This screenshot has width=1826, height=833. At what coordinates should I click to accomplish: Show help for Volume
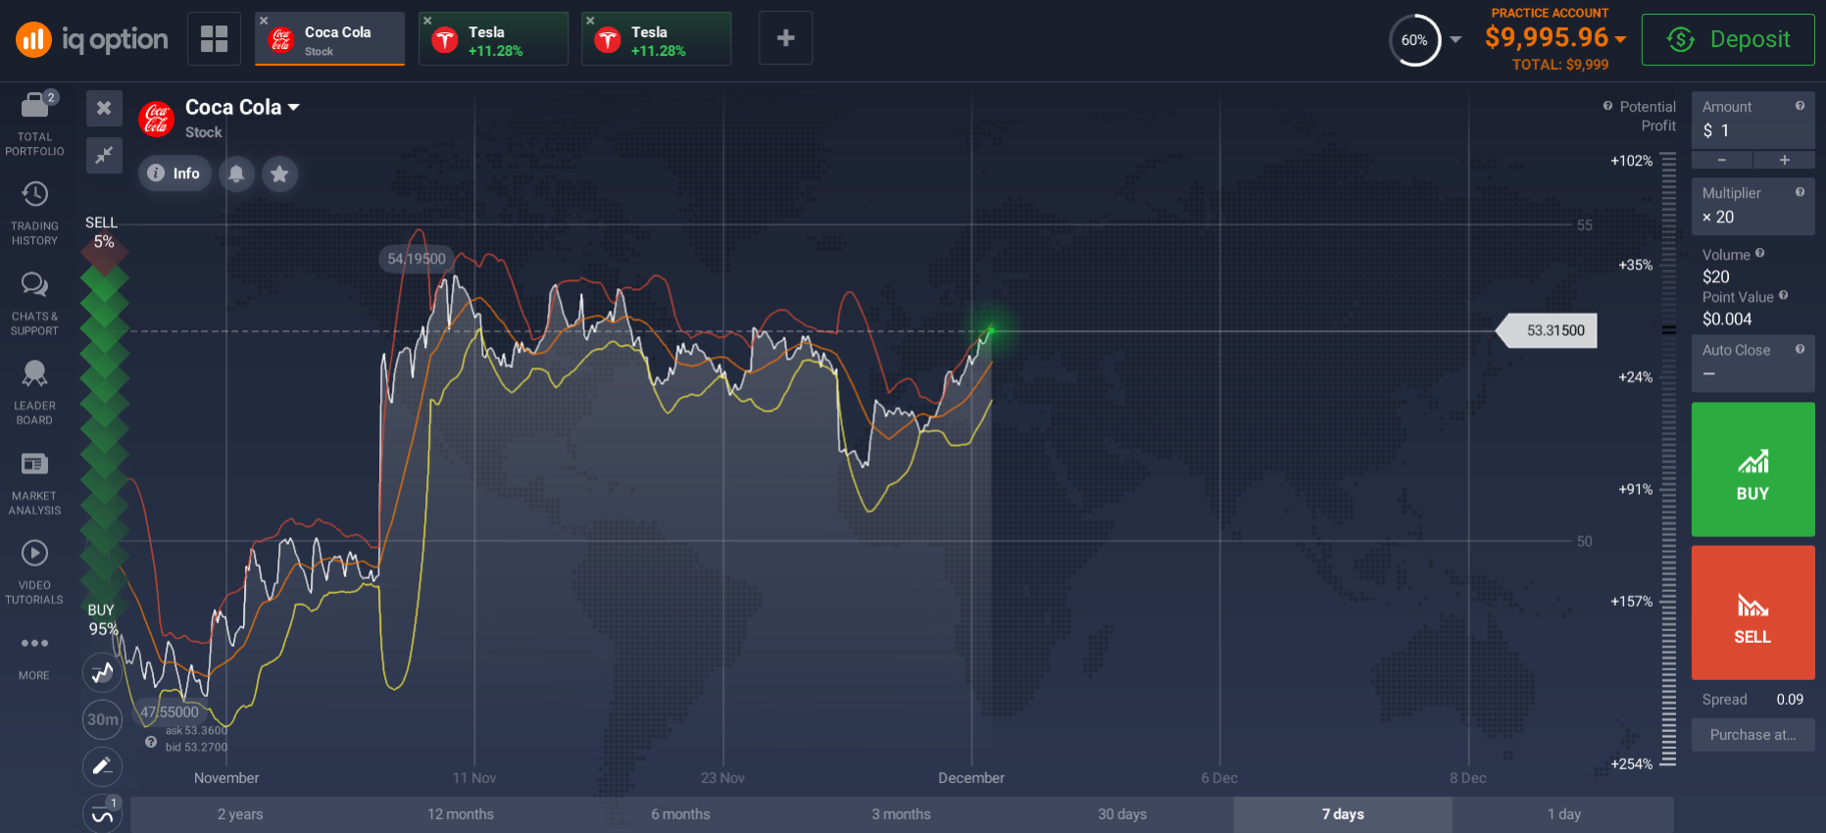tap(1760, 253)
